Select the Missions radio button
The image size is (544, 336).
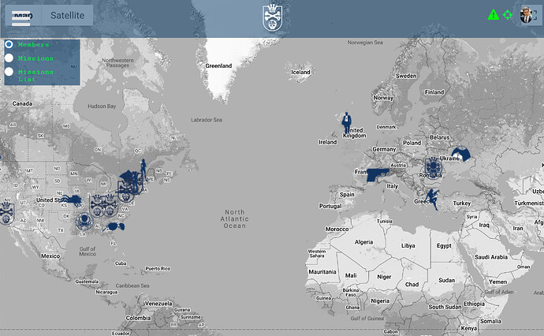(9, 58)
